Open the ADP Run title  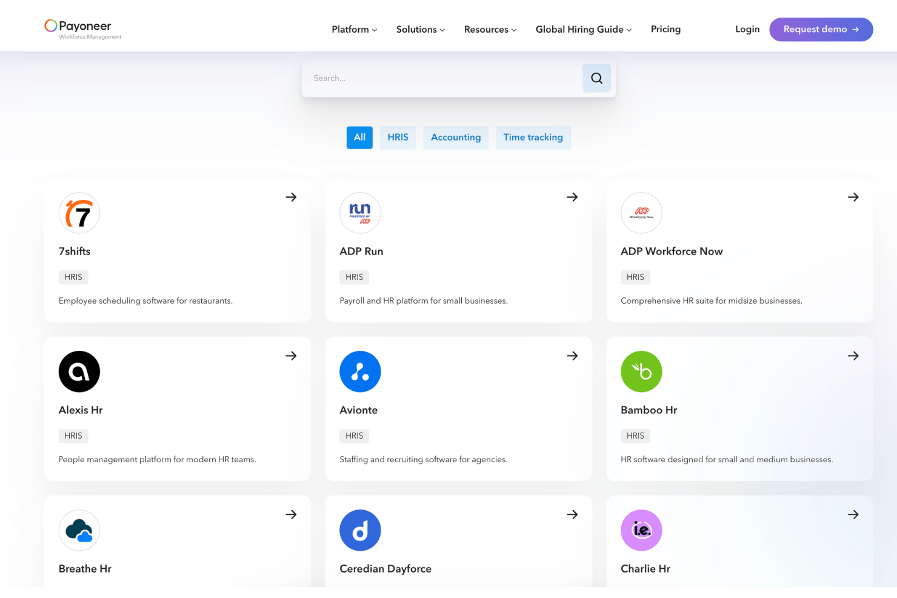361,251
